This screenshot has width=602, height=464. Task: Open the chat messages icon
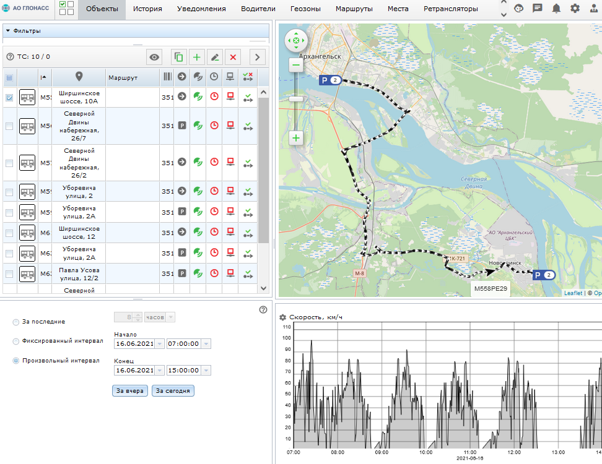point(538,9)
